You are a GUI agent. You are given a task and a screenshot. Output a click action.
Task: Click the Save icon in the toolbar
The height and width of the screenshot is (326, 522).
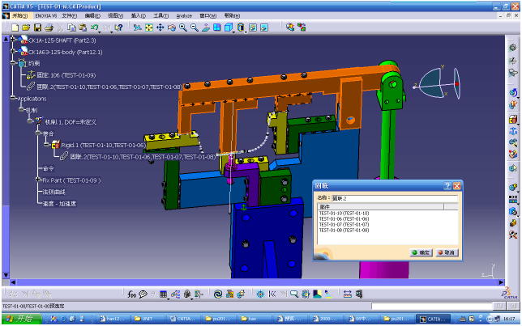(x=36, y=28)
